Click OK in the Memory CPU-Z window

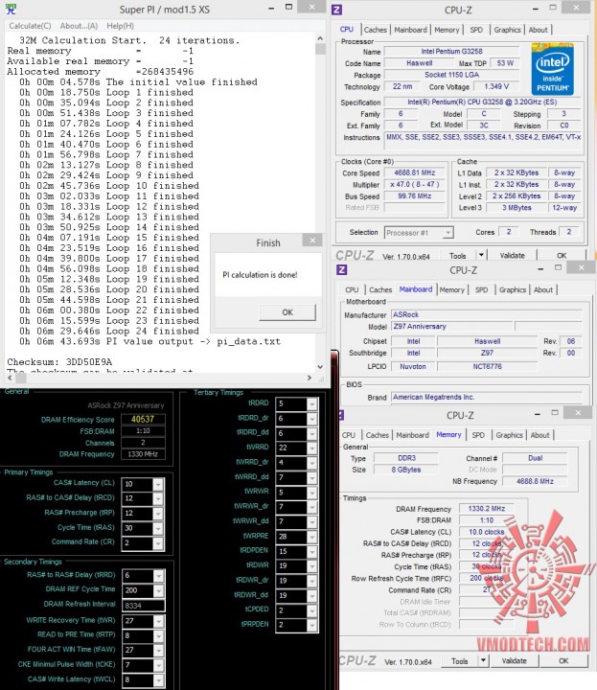(563, 660)
